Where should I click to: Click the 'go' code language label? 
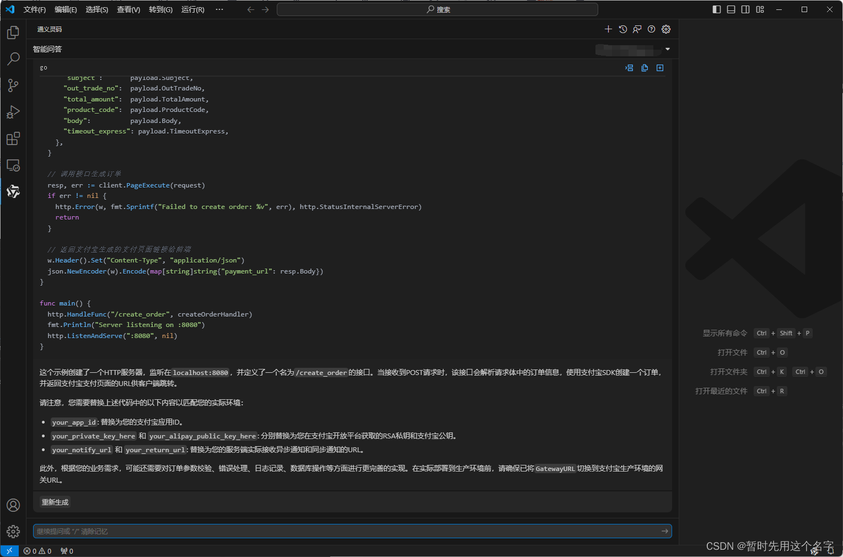coord(44,68)
